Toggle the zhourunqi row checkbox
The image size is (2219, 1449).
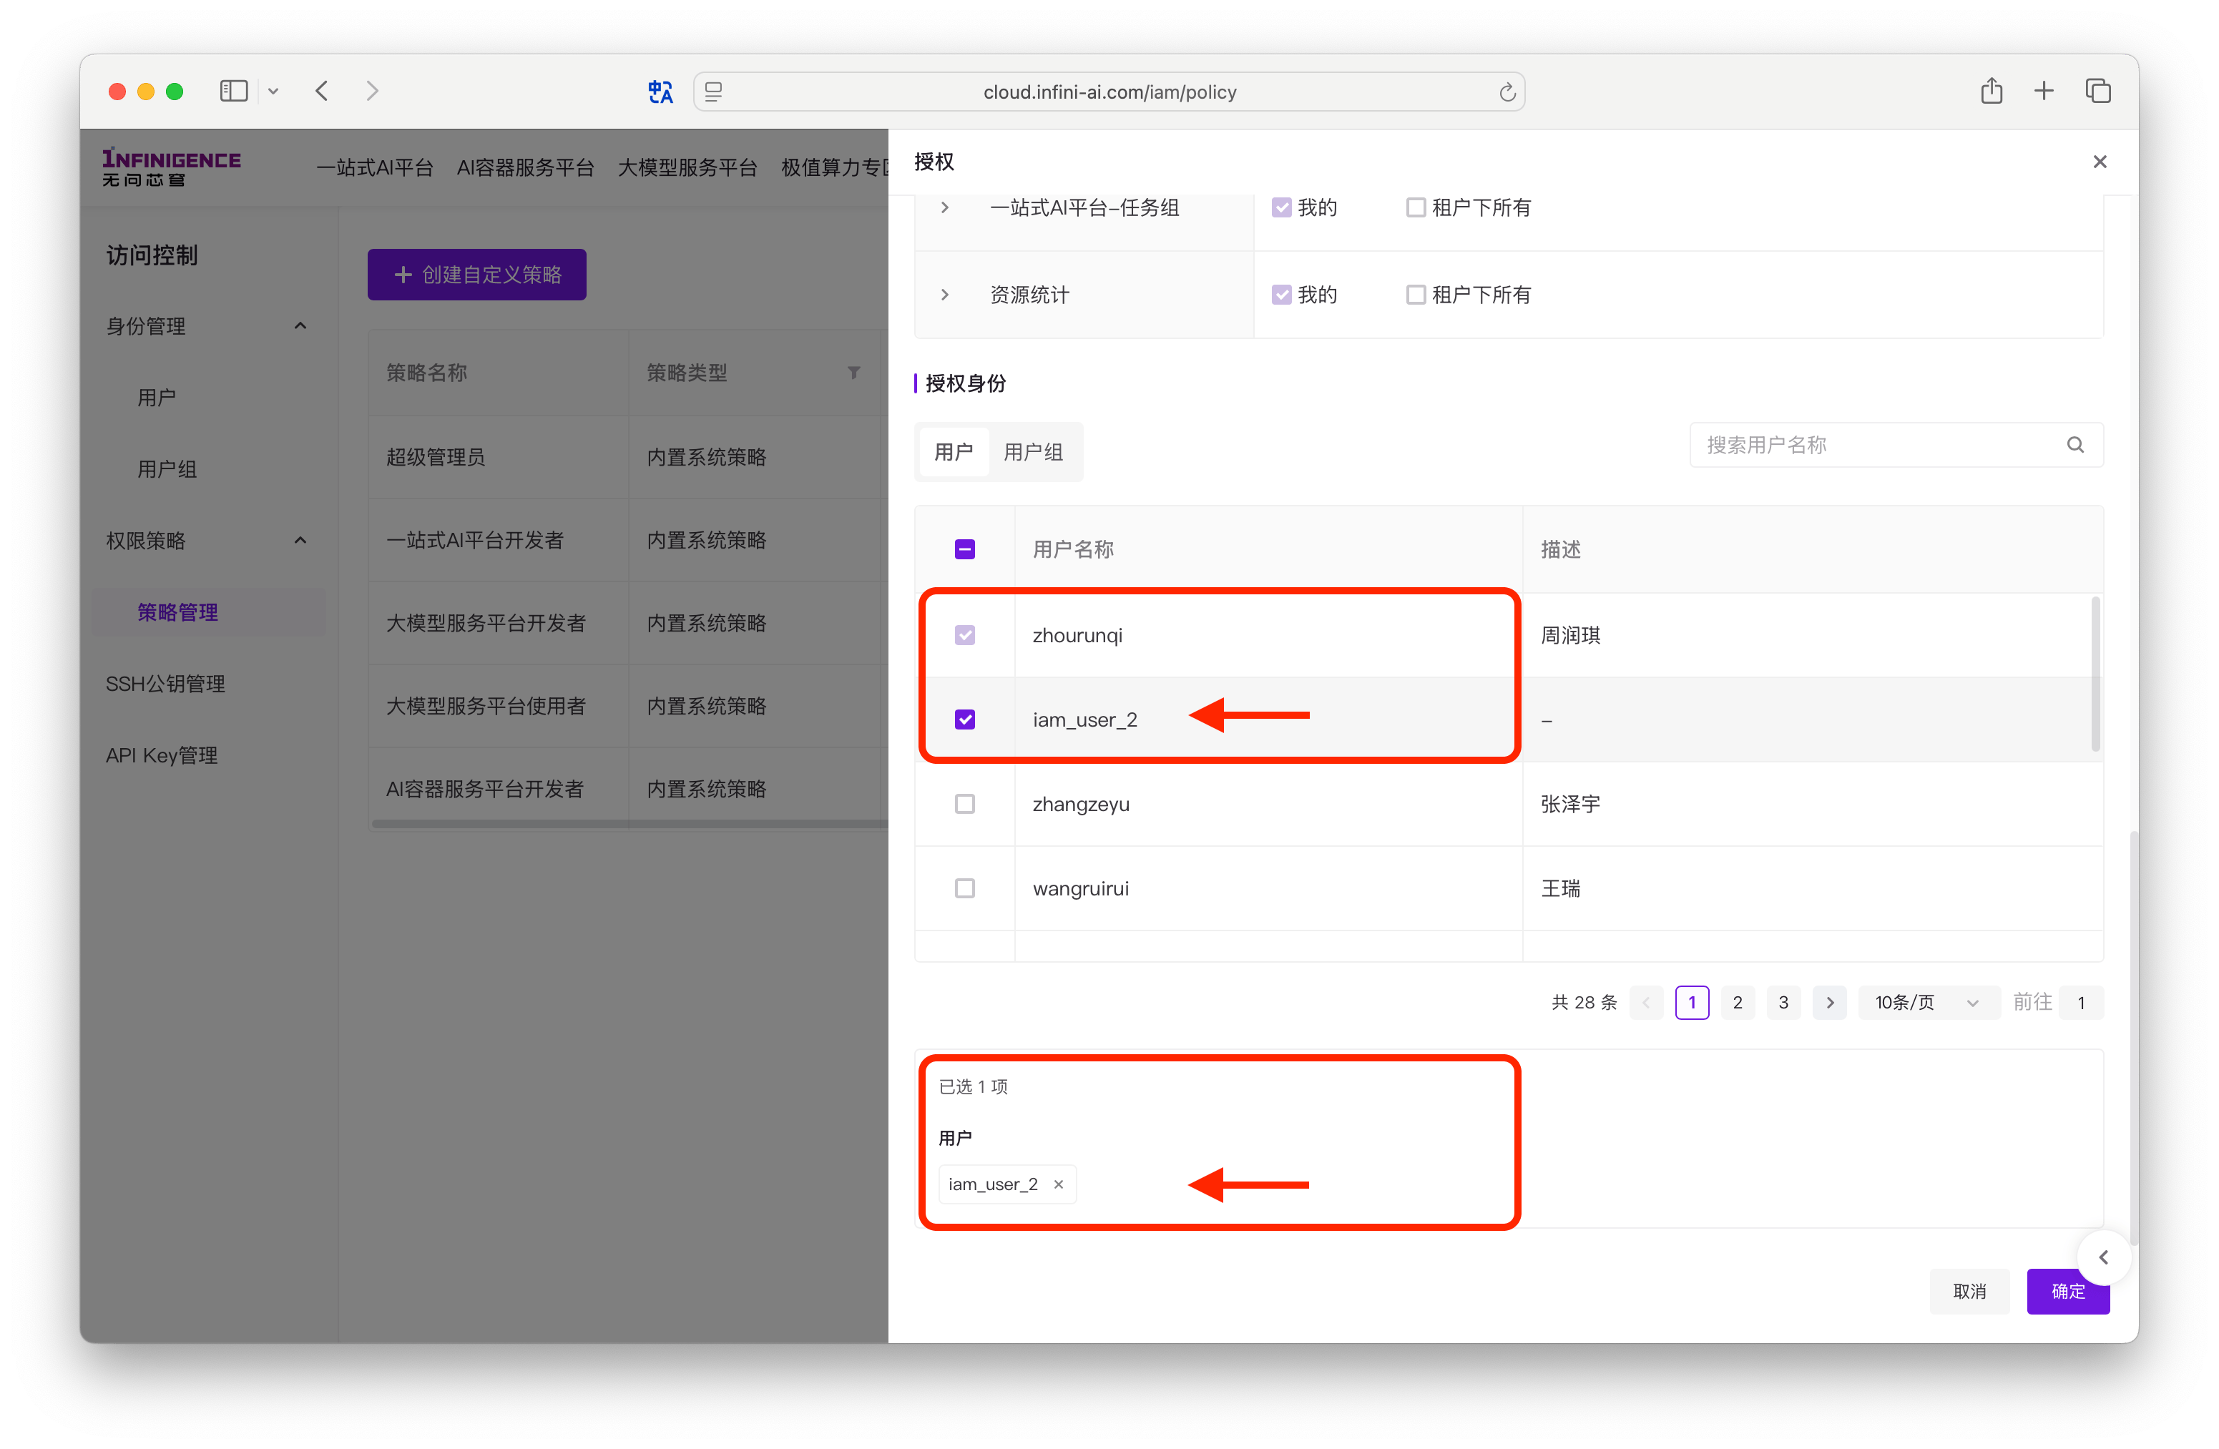[964, 635]
